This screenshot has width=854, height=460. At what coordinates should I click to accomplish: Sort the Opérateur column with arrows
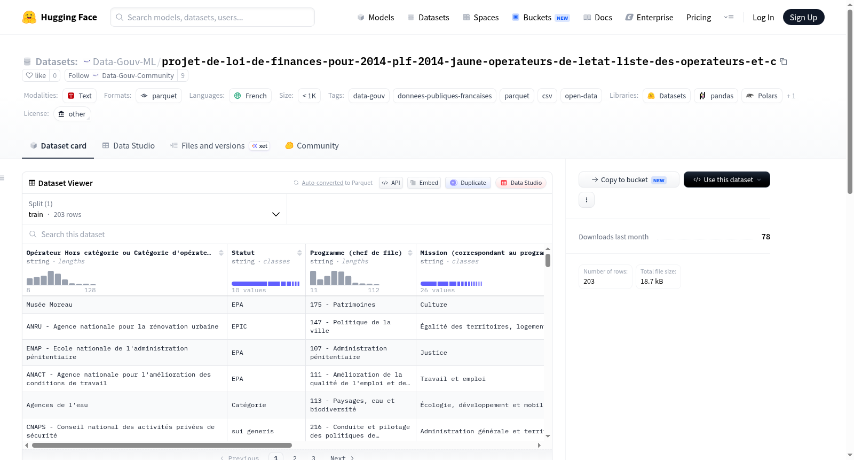221,253
